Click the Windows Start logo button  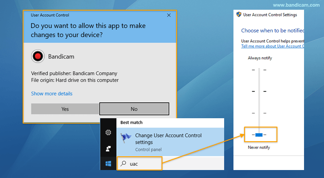pyautogui.click(x=108, y=163)
